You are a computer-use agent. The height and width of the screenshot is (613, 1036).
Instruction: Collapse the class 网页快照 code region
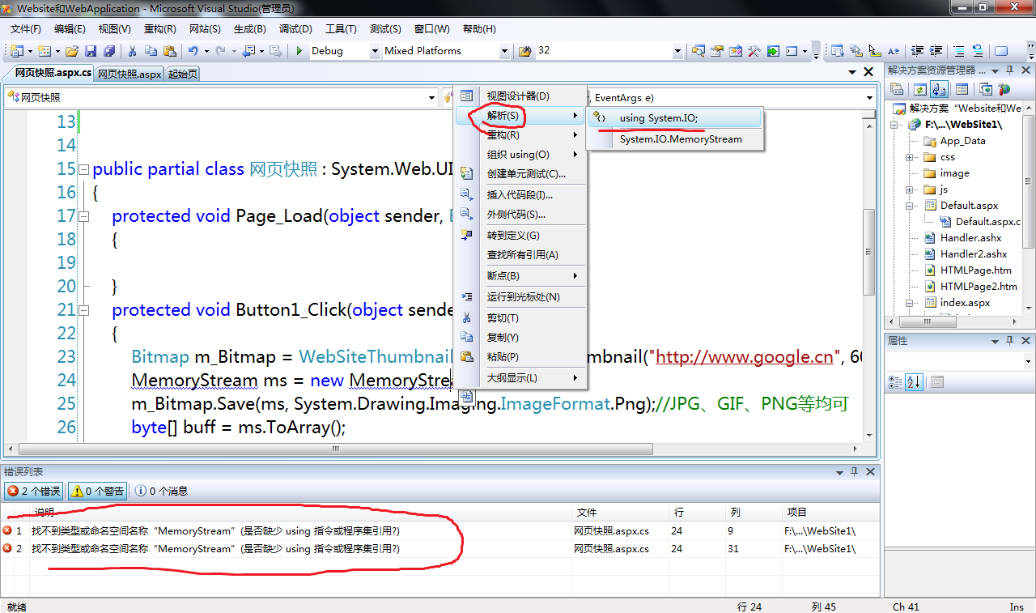pos(83,169)
